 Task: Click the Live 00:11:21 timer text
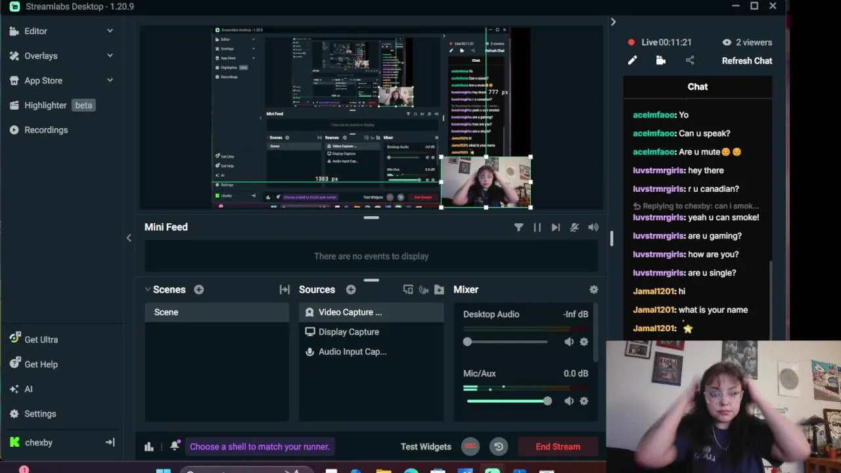tap(666, 42)
